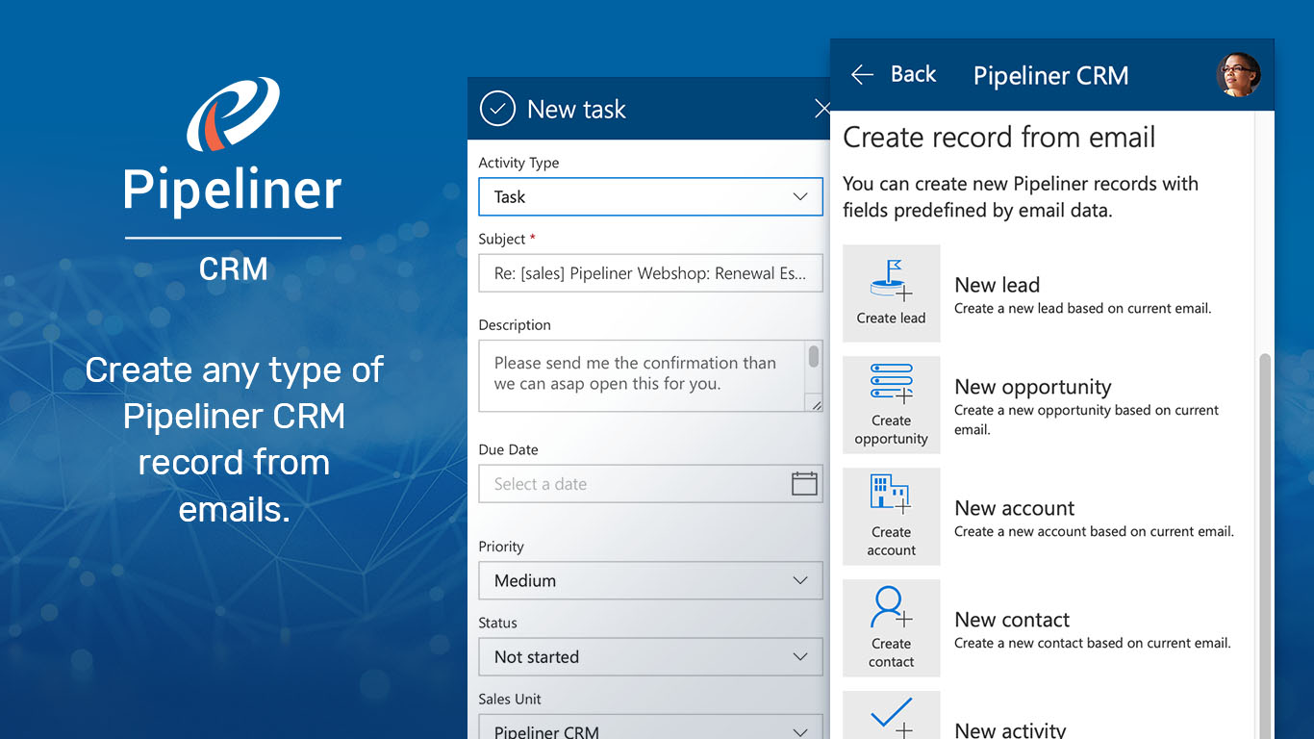
Task: Click the Pipeliner logo emblem
Action: [234, 115]
